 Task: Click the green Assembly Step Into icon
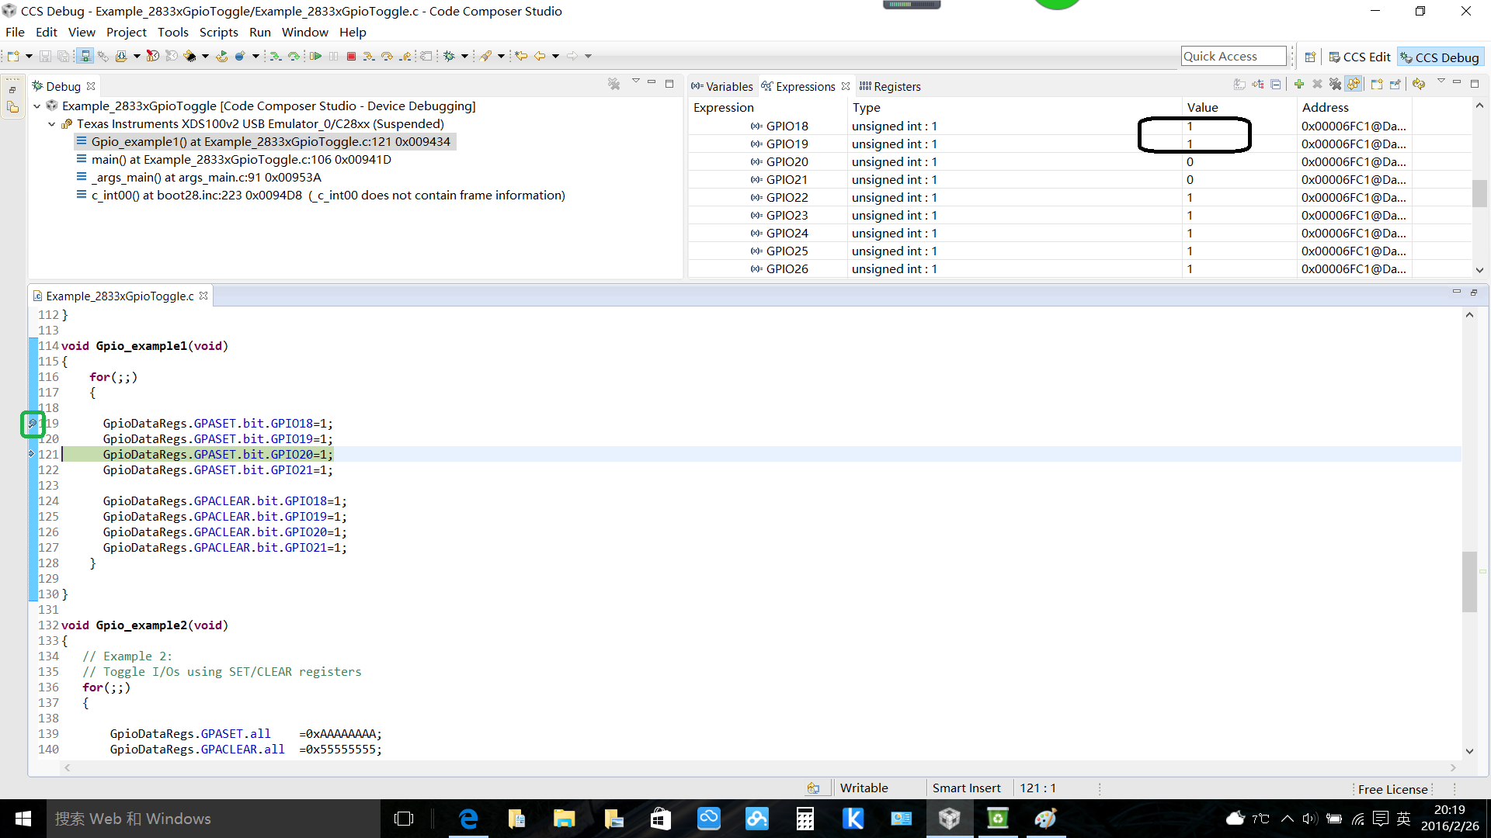click(275, 56)
